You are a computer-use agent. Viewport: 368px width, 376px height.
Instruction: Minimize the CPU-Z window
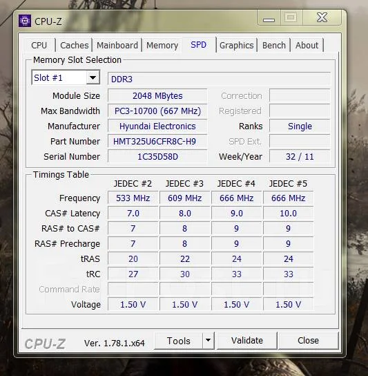click(x=269, y=18)
